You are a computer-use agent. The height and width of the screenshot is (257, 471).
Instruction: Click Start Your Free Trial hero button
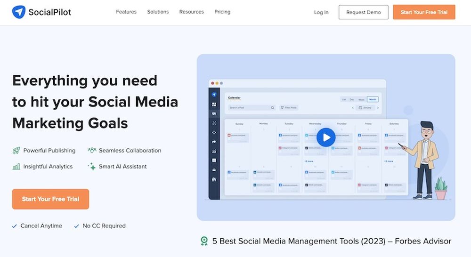point(50,199)
